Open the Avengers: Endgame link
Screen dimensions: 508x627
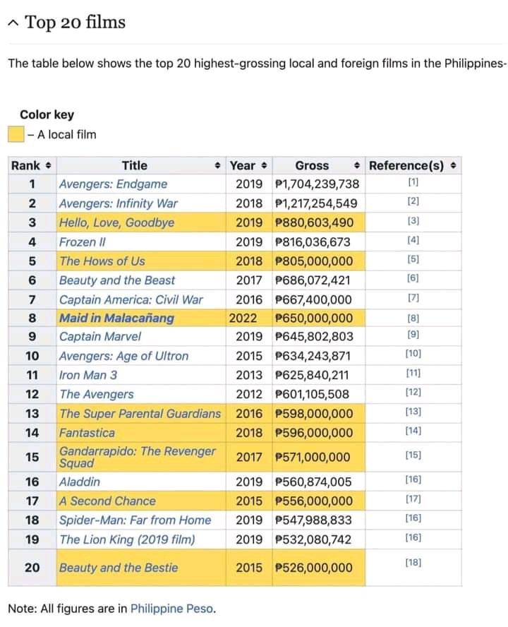(113, 184)
